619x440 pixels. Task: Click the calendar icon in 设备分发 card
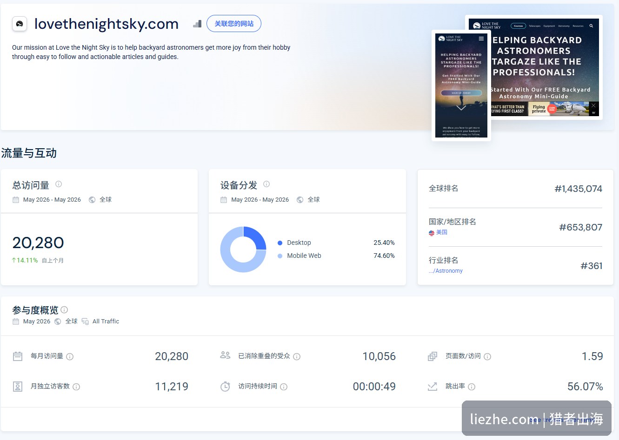(224, 200)
